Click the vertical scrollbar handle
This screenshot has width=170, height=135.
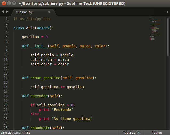pyautogui.click(x=168, y=37)
